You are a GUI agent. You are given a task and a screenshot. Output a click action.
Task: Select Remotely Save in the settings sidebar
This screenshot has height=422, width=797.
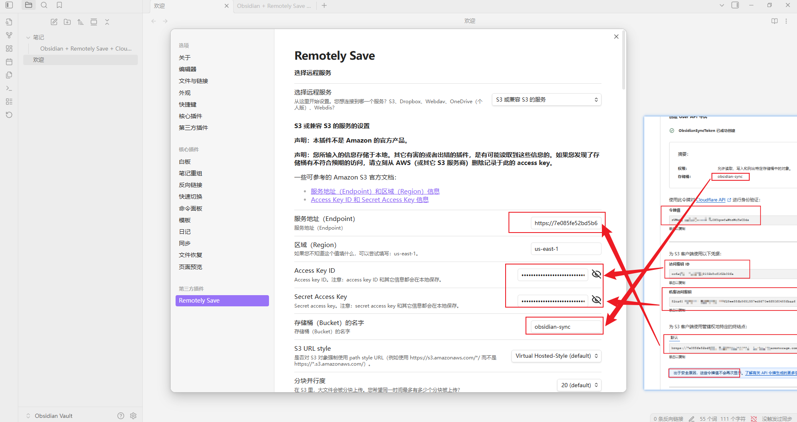pyautogui.click(x=222, y=300)
